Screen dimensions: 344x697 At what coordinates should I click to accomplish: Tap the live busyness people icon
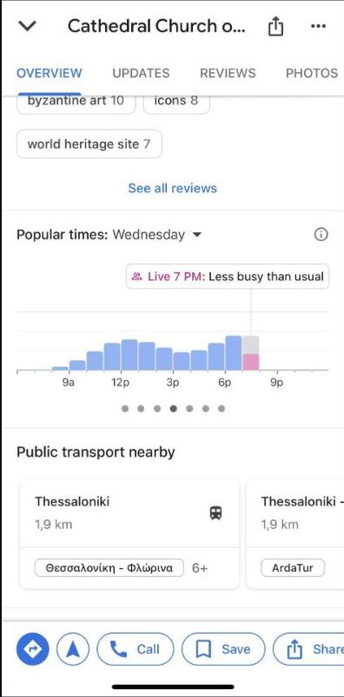tap(136, 277)
